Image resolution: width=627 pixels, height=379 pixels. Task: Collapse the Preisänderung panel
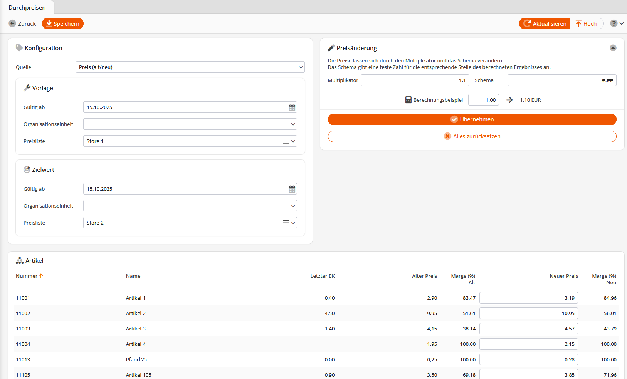[613, 48]
